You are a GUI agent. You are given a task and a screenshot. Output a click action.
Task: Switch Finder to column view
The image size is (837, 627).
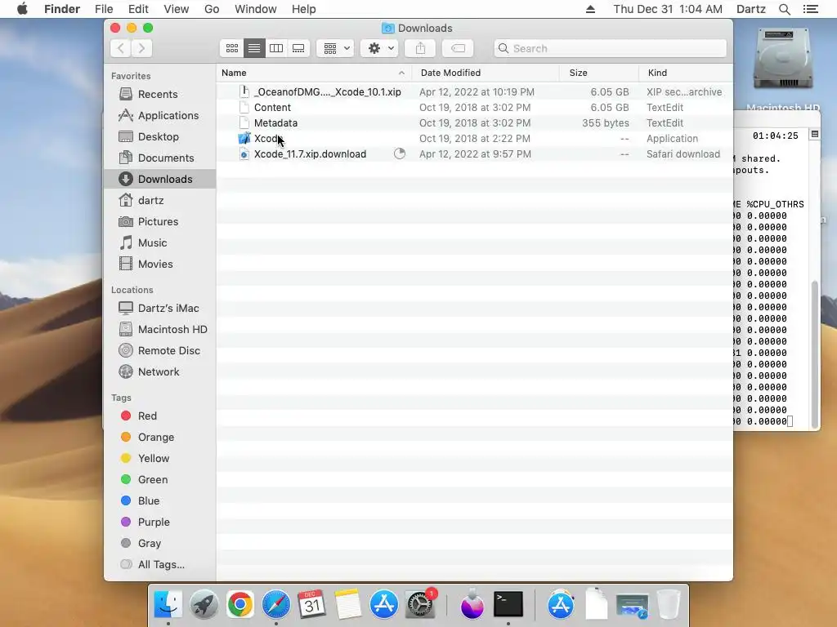[x=276, y=48]
